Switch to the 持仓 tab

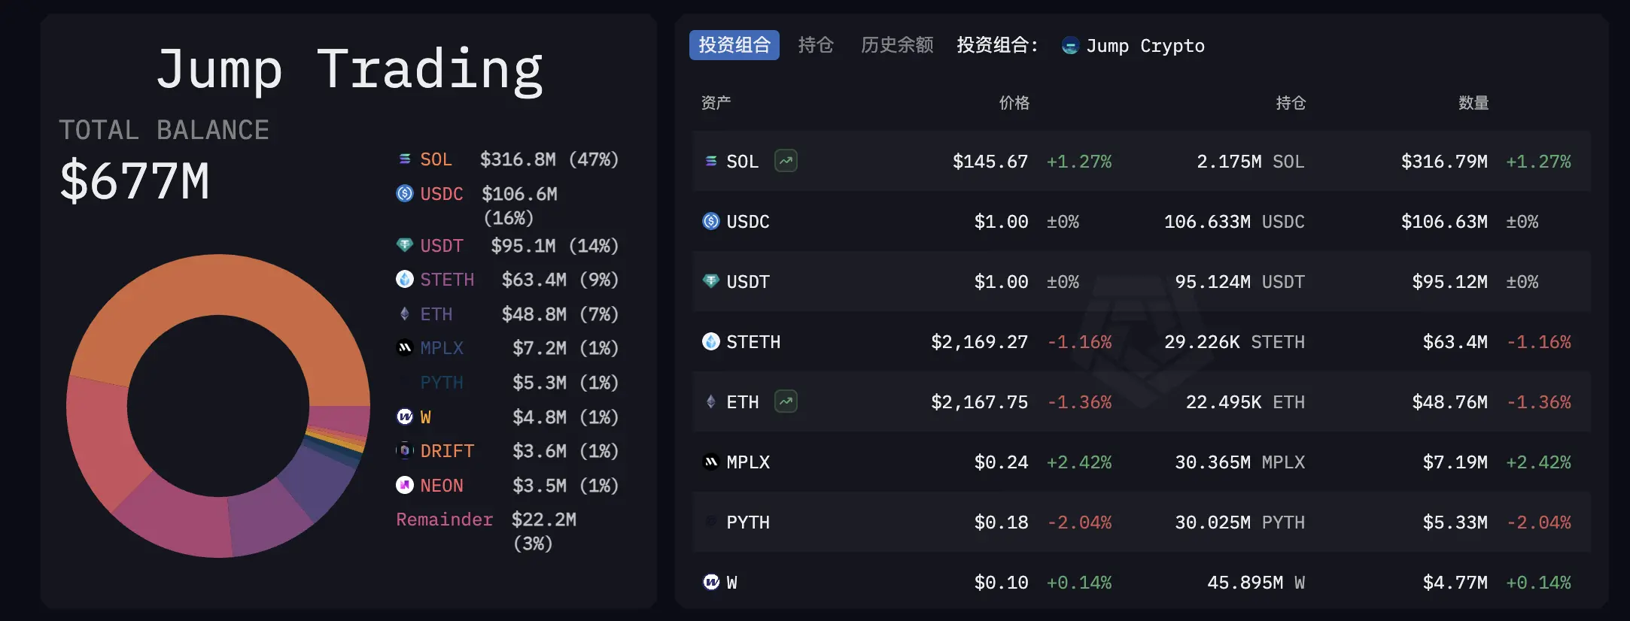[816, 45]
